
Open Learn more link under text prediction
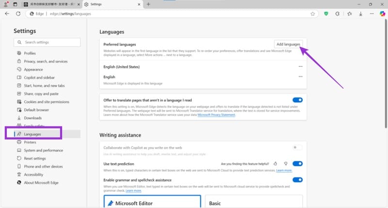(x=284, y=170)
